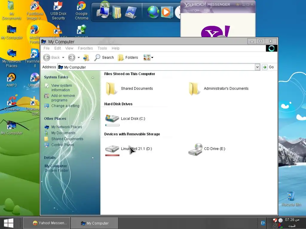Click the Forward arrow button
The image size is (306, 229).
click(72, 58)
